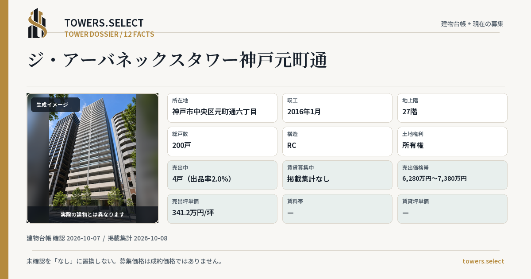
Task: Click the 掲載集計 2026-10-08 date text
Action: click(x=138, y=238)
